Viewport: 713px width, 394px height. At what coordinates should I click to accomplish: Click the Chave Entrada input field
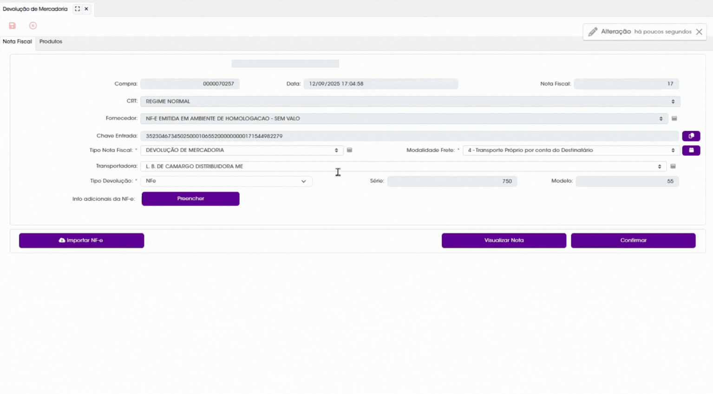point(410,136)
